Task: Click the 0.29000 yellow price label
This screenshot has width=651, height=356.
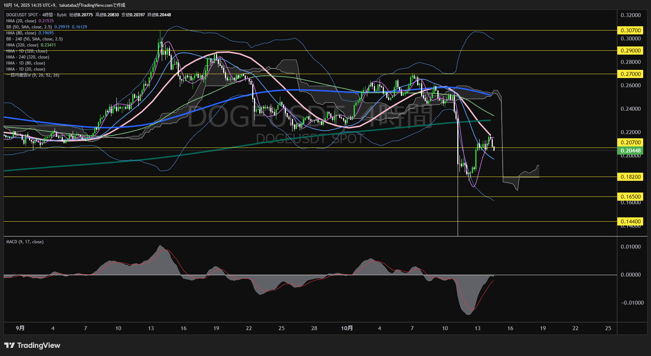Action: [x=630, y=51]
